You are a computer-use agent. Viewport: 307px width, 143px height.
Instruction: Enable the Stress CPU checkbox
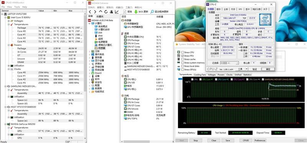click(183, 52)
